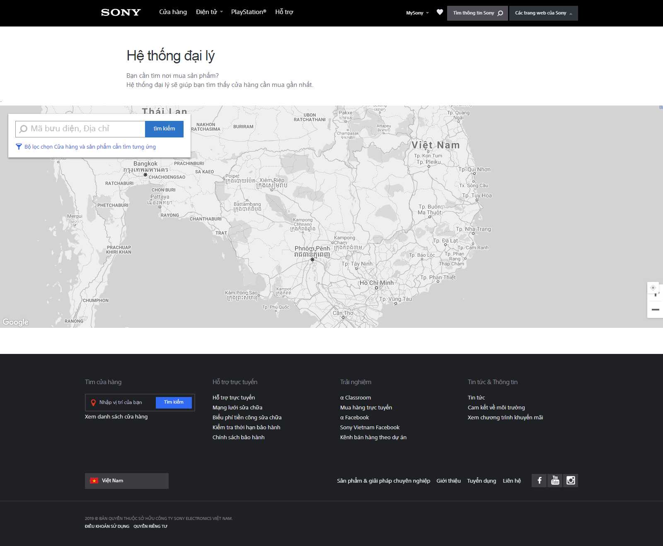Click the Facebook icon in footer
The height and width of the screenshot is (546, 663).
coord(539,481)
